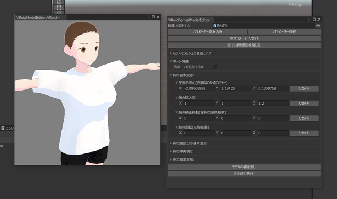Toggle the 尻ボーンを追加するか checkbox
337x199 pixels.
215,67
